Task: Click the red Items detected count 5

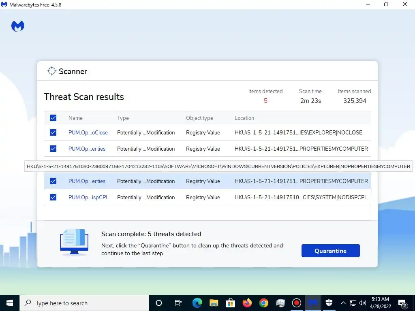Action: [265, 101]
